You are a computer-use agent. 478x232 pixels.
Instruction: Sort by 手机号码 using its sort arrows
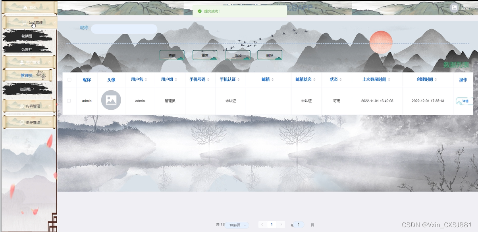point(208,80)
